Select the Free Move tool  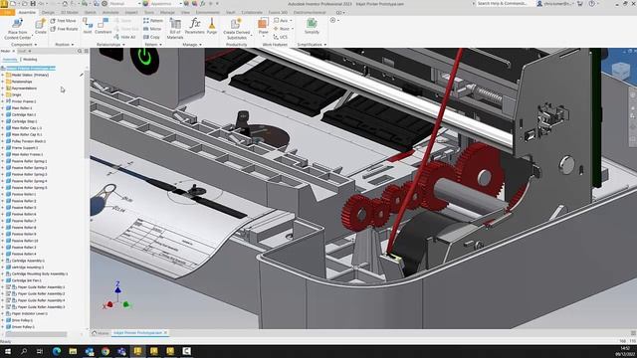click(64, 21)
